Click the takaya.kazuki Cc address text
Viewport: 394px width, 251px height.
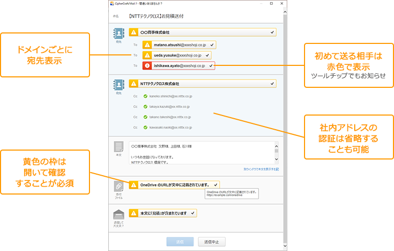click(x=170, y=107)
